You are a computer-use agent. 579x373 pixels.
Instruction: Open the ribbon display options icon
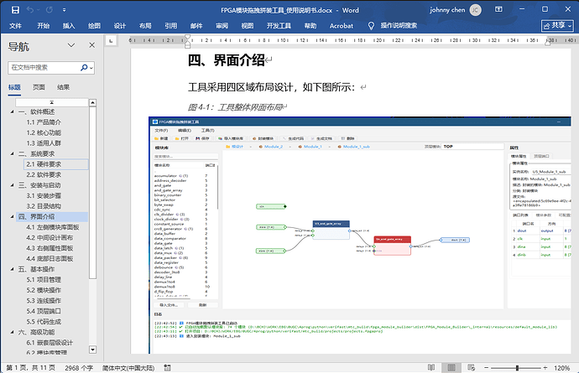(498, 9)
